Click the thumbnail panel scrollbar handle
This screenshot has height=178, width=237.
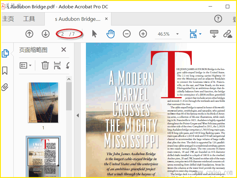(69, 96)
